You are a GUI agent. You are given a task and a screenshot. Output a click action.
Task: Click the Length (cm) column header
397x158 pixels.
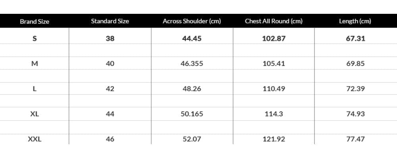point(355,21)
